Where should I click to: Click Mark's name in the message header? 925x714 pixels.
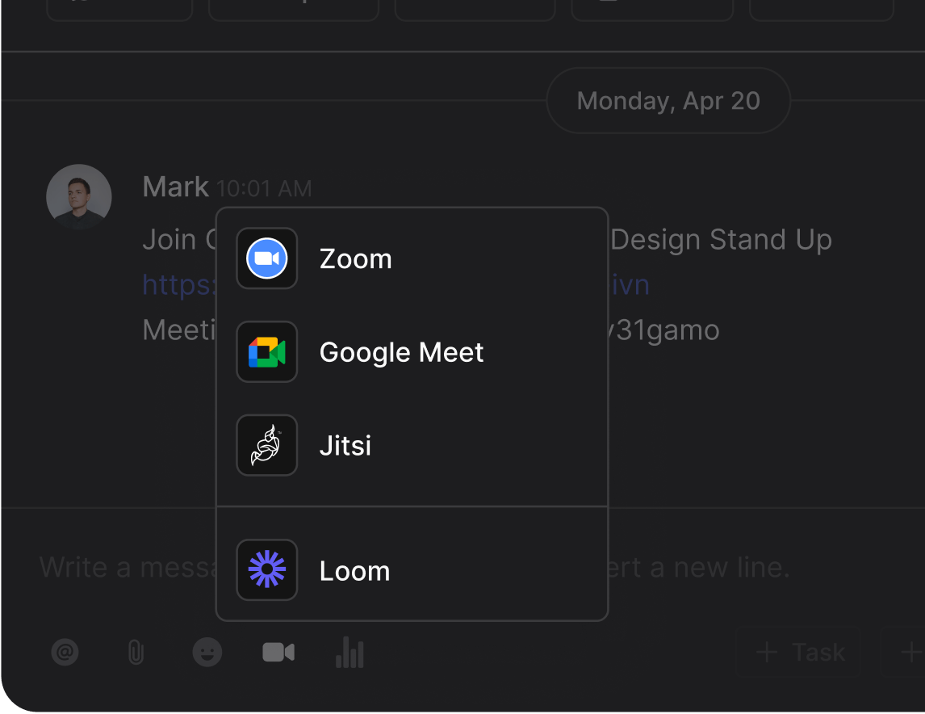pyautogui.click(x=174, y=186)
